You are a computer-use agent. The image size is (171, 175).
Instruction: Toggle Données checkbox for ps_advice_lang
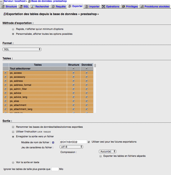[x=87, y=97]
